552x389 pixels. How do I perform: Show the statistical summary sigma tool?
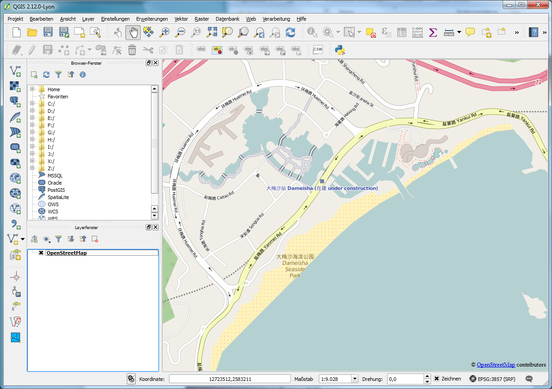(433, 32)
